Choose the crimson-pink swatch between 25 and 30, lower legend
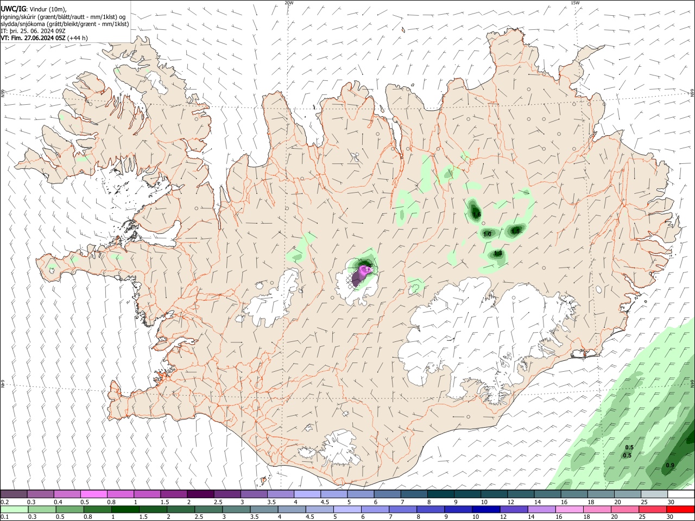 pyautogui.click(x=653, y=510)
